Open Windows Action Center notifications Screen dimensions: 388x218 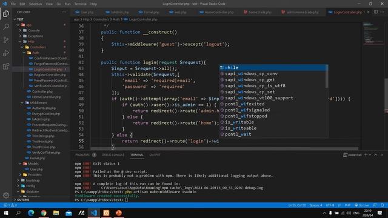pyautogui.click(x=380, y=213)
